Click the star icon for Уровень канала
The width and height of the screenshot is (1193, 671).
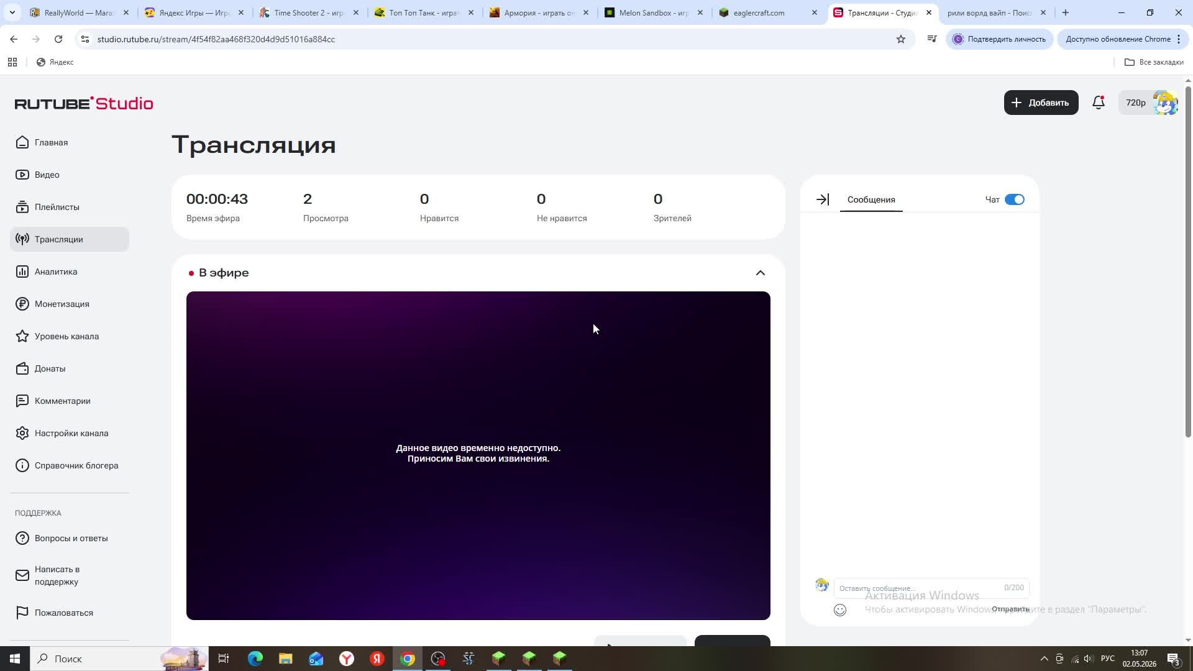tap(22, 336)
